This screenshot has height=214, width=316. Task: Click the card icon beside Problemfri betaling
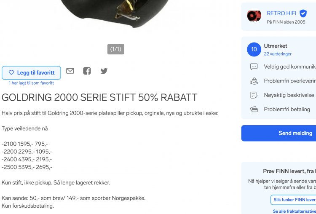point(254,110)
